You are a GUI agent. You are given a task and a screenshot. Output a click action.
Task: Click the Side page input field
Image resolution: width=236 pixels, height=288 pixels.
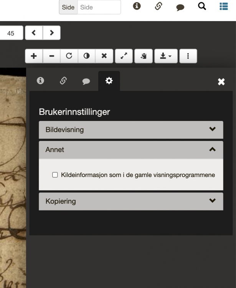pos(99,7)
